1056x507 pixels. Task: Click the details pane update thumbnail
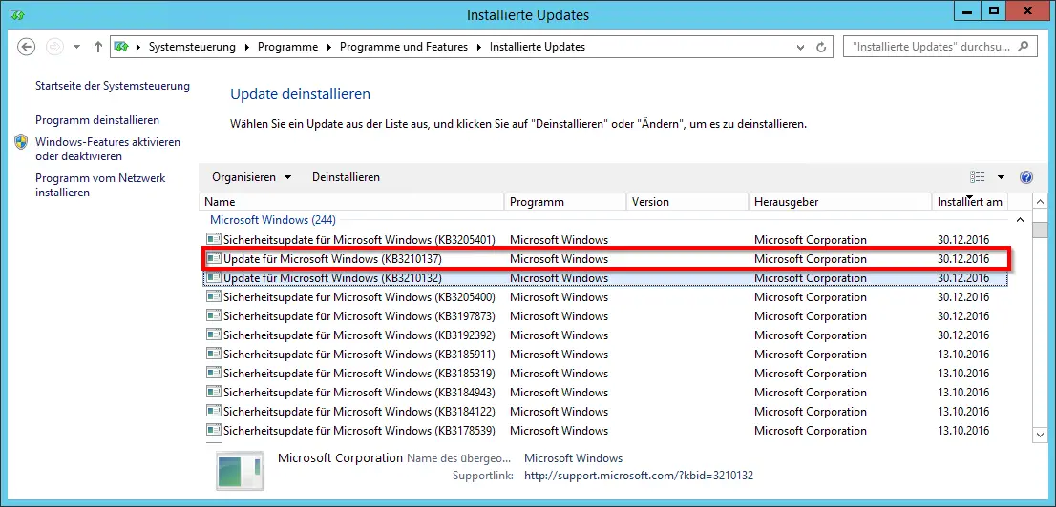[240, 470]
